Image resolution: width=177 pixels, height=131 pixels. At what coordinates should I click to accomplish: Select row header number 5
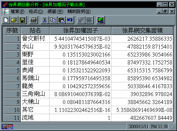(12, 71)
